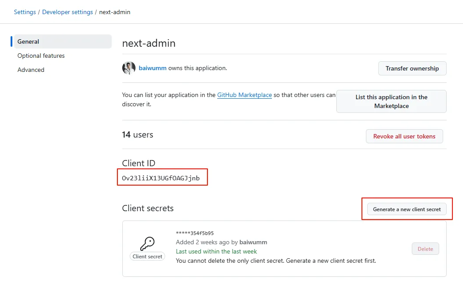463x287 pixels.
Task: Click baiwumm's avatar picture
Action: 129,68
